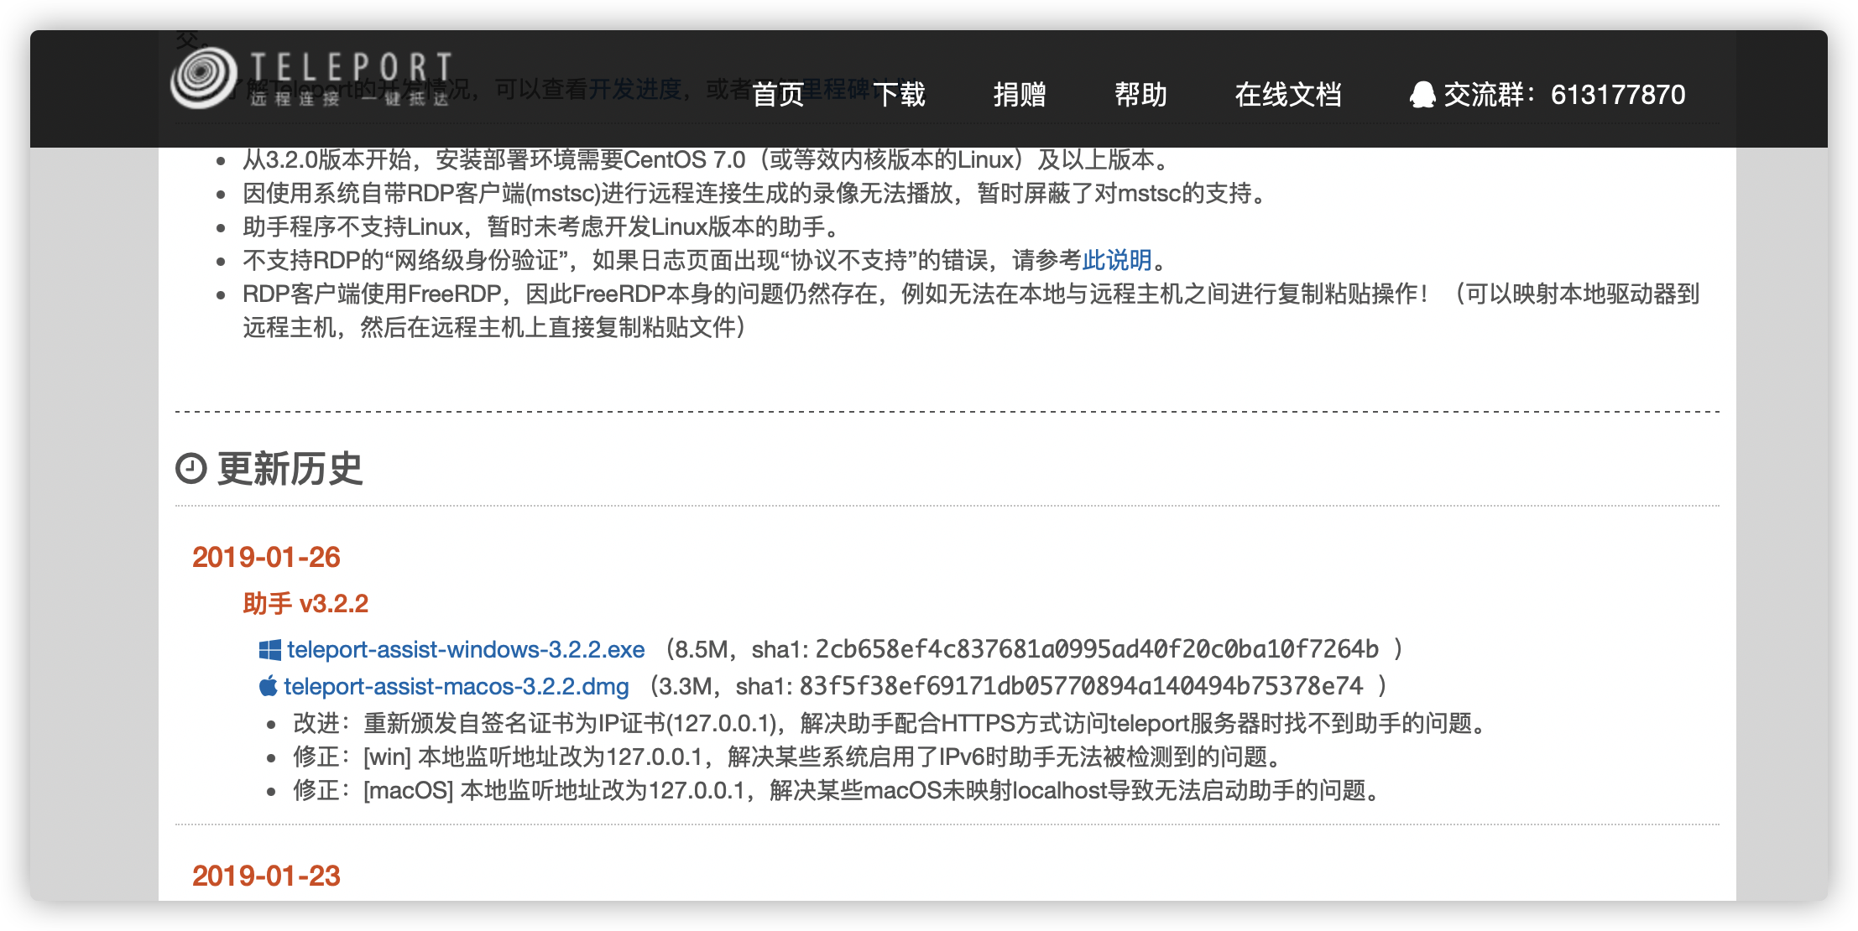The height and width of the screenshot is (931, 1858).
Task: Open the 开发进度 link
Action: 637,89
